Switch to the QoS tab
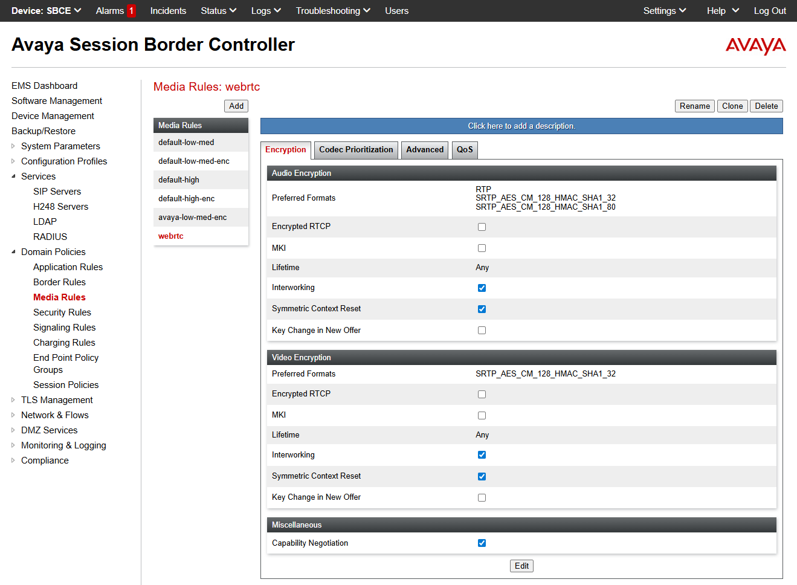The image size is (797, 585). coord(465,150)
